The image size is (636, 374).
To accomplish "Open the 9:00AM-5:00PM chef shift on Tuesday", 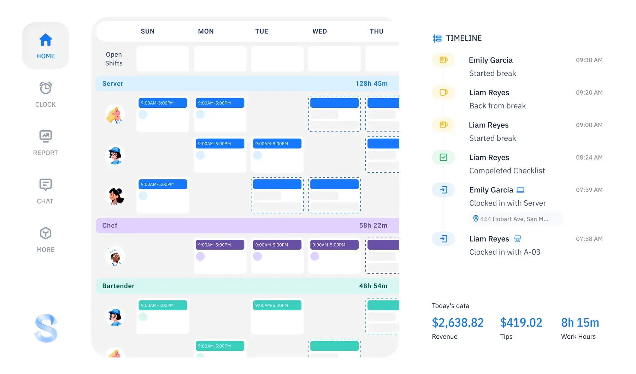I will 277,244.
